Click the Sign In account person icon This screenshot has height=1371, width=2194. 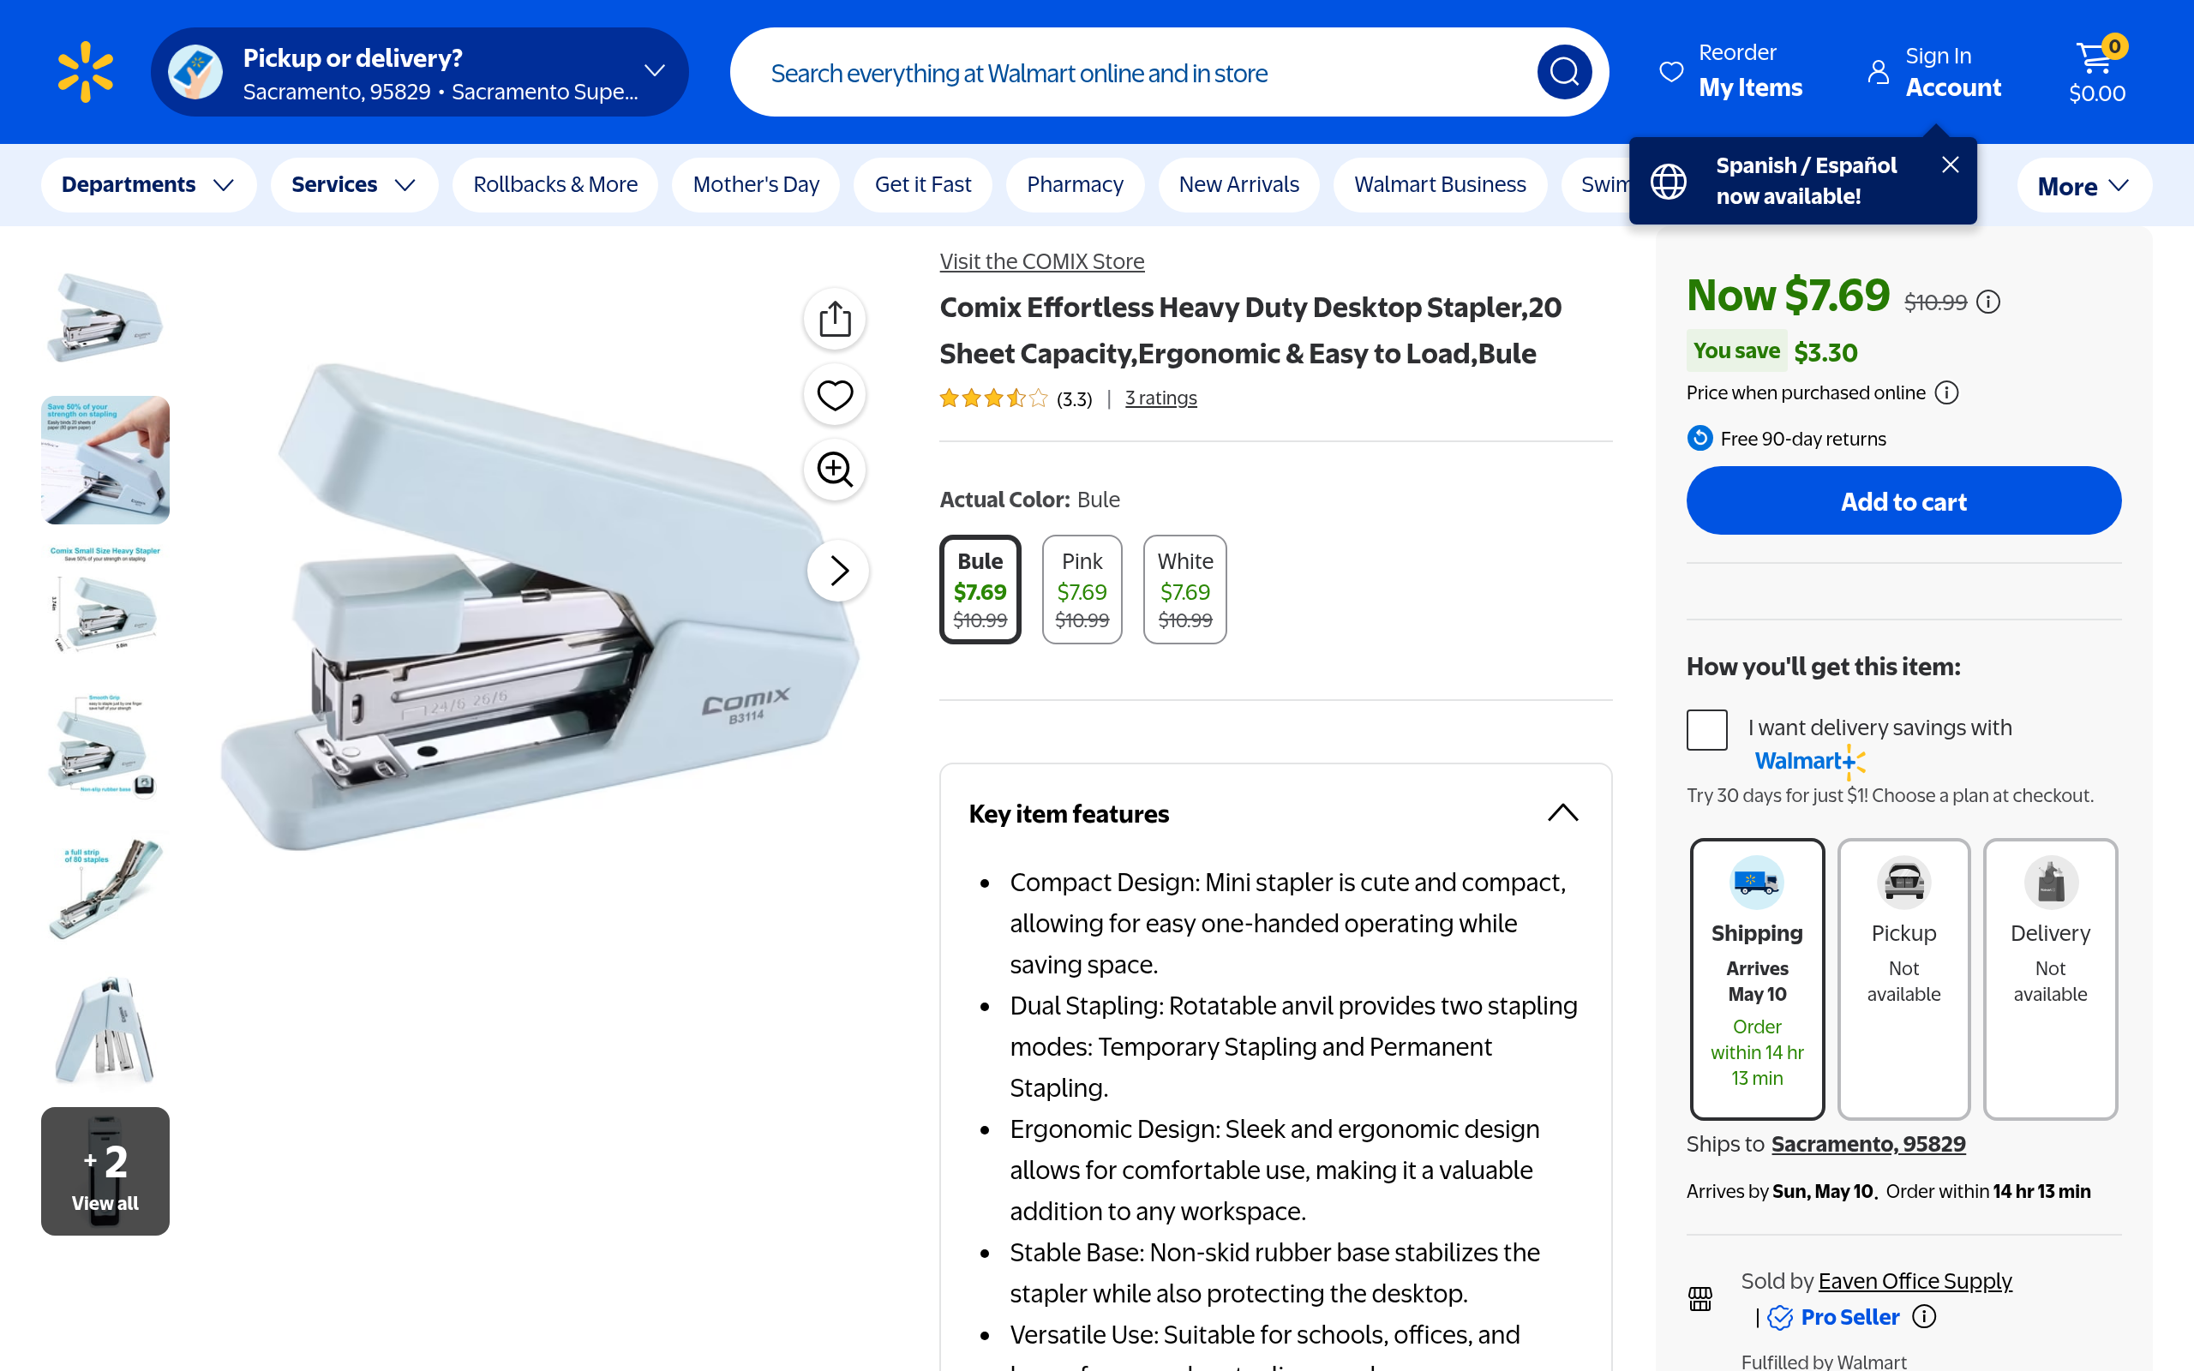click(x=1879, y=72)
